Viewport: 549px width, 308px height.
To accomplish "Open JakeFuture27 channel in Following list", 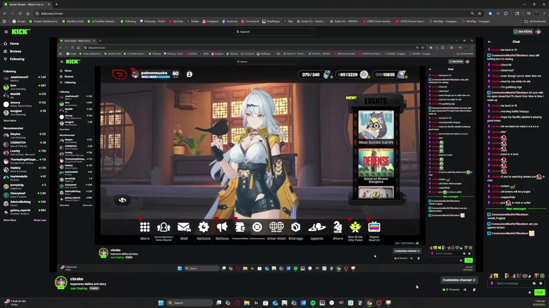I will pyautogui.click(x=24, y=79).
